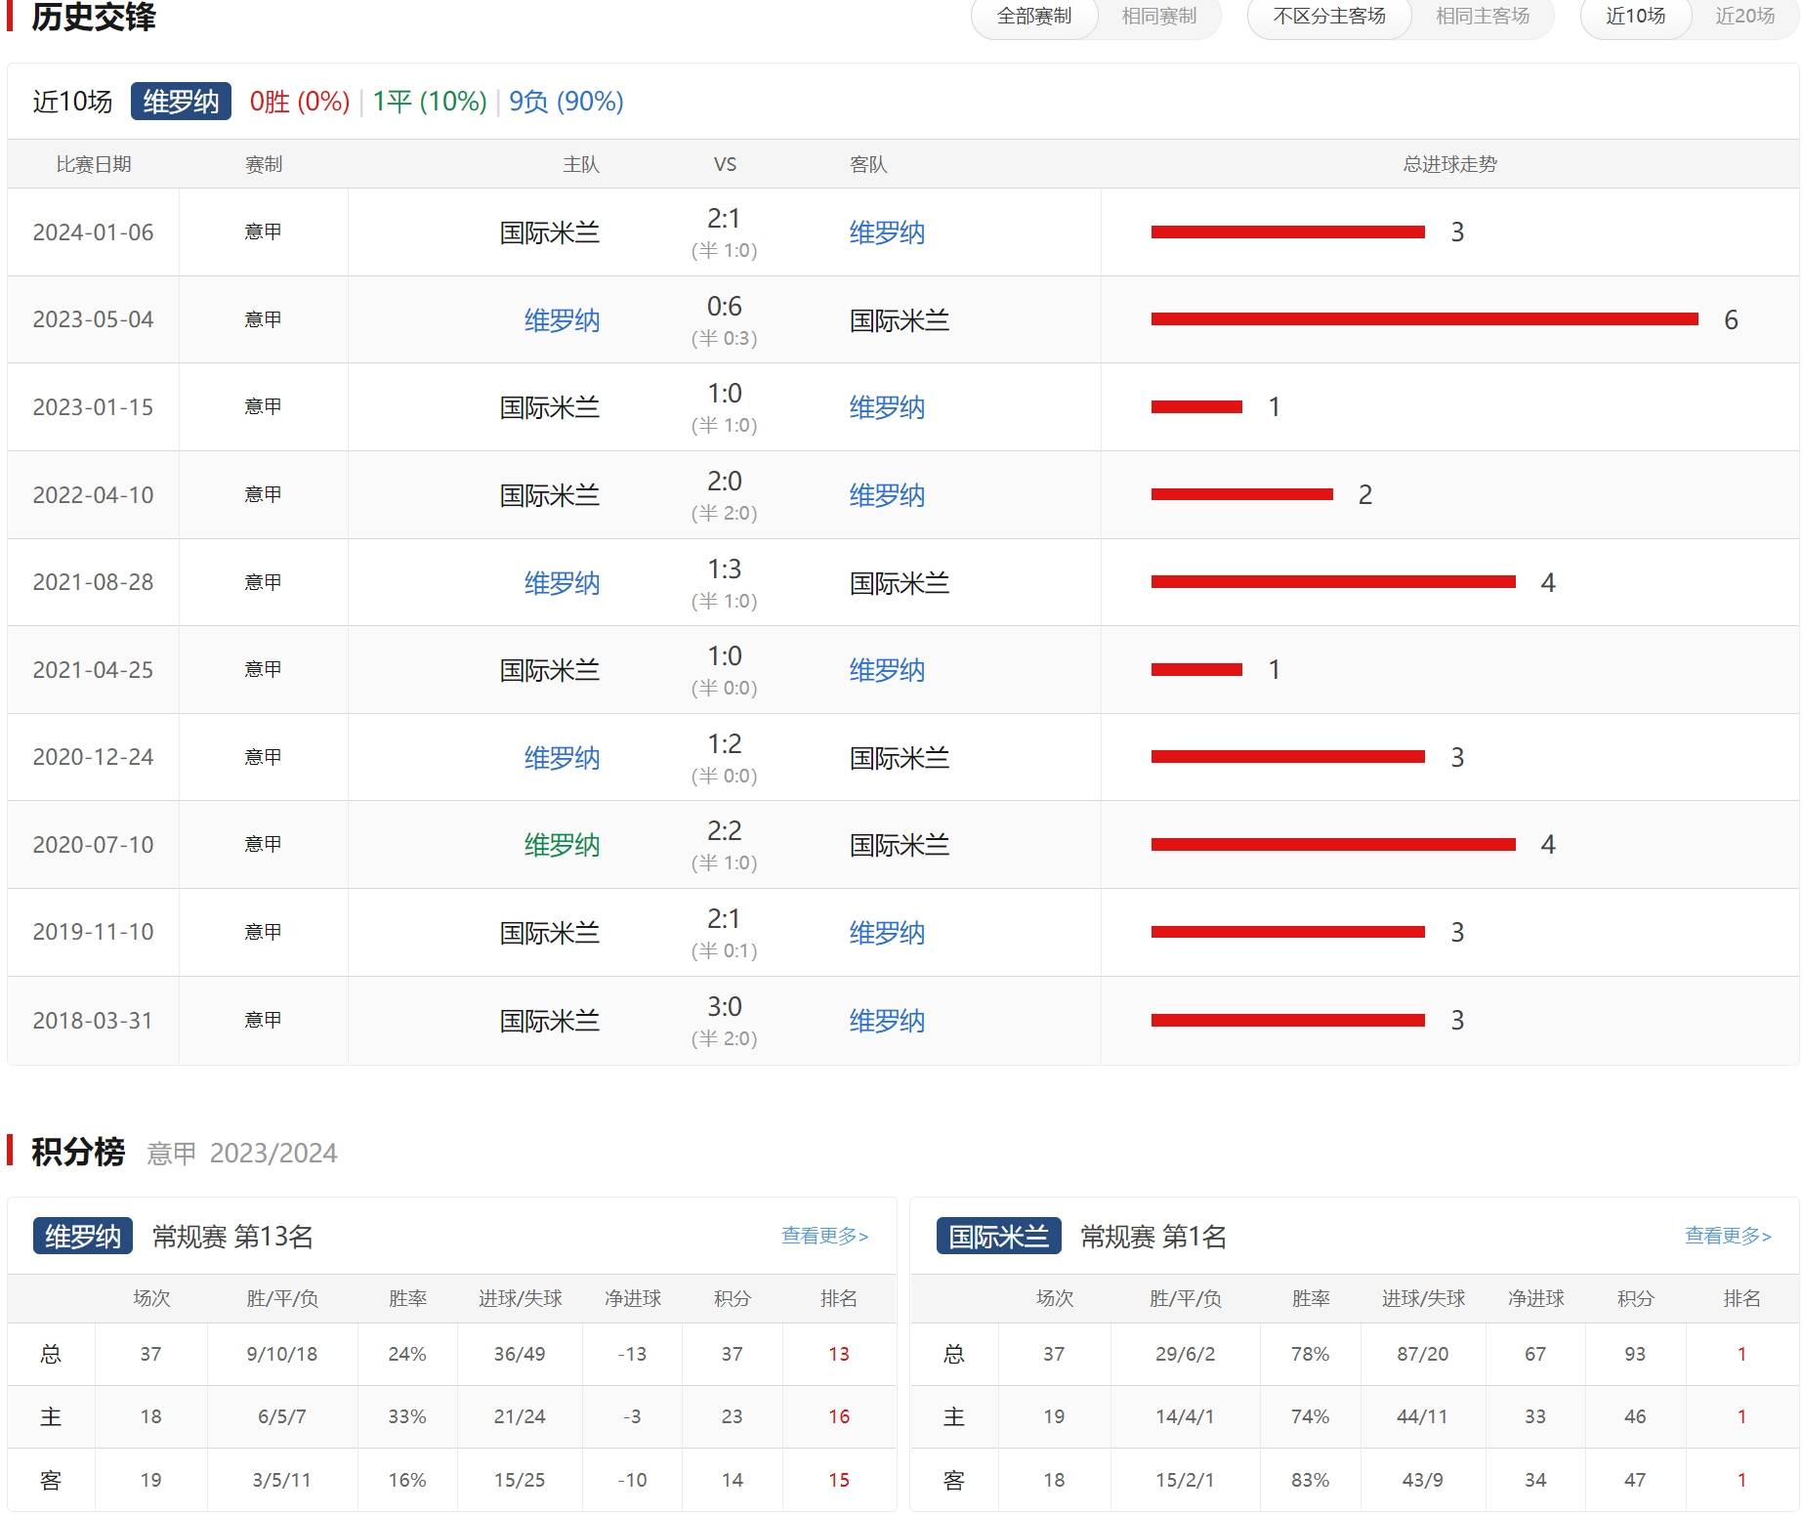Click 国际米兰 away win rate 83%
1802x1515 pixels.
click(x=1310, y=1480)
